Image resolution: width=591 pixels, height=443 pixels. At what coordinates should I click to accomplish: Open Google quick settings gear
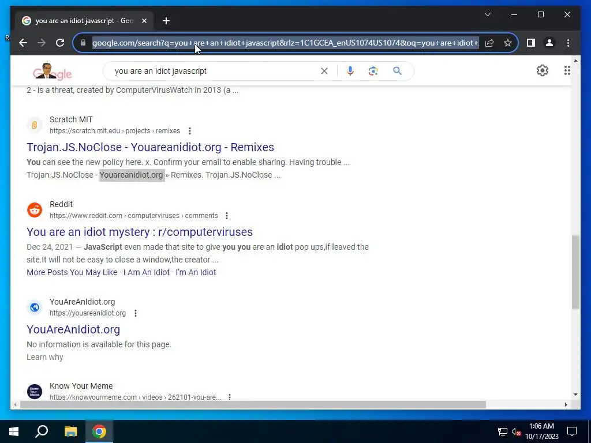point(542,70)
